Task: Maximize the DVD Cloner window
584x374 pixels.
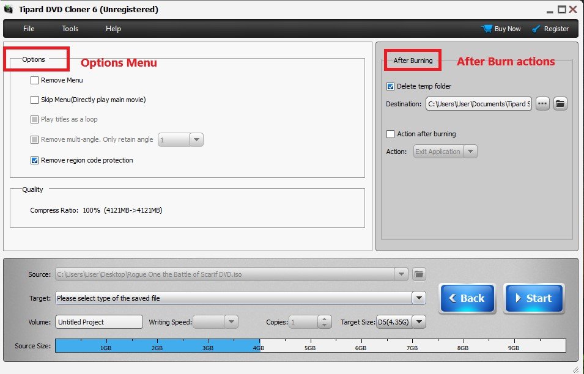Action: (561, 9)
